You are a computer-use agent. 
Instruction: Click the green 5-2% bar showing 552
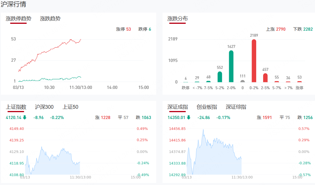click(220, 77)
